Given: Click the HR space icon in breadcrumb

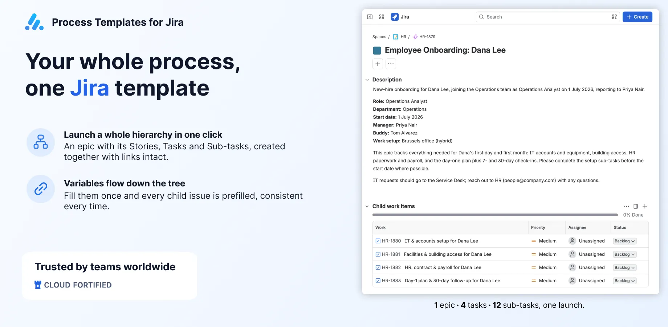Looking at the screenshot, I should coord(395,37).
